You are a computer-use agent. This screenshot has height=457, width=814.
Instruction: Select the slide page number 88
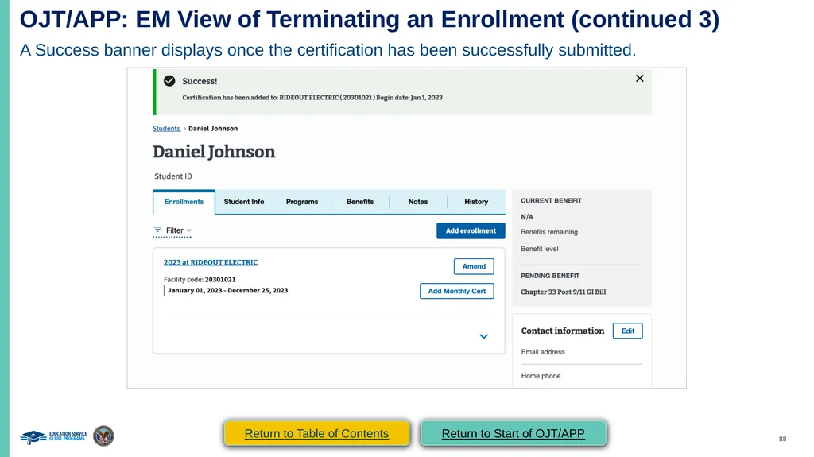click(782, 439)
